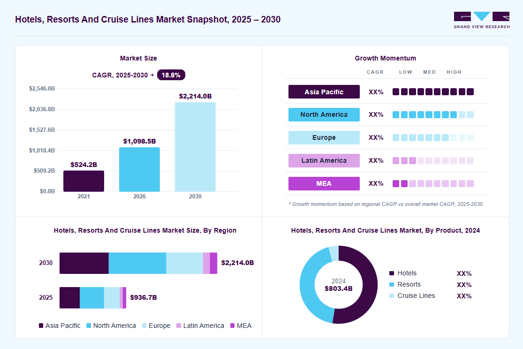Screen dimensions: 523x349
Task: Click the MEA momentum indicator squares
Action: pos(433,183)
